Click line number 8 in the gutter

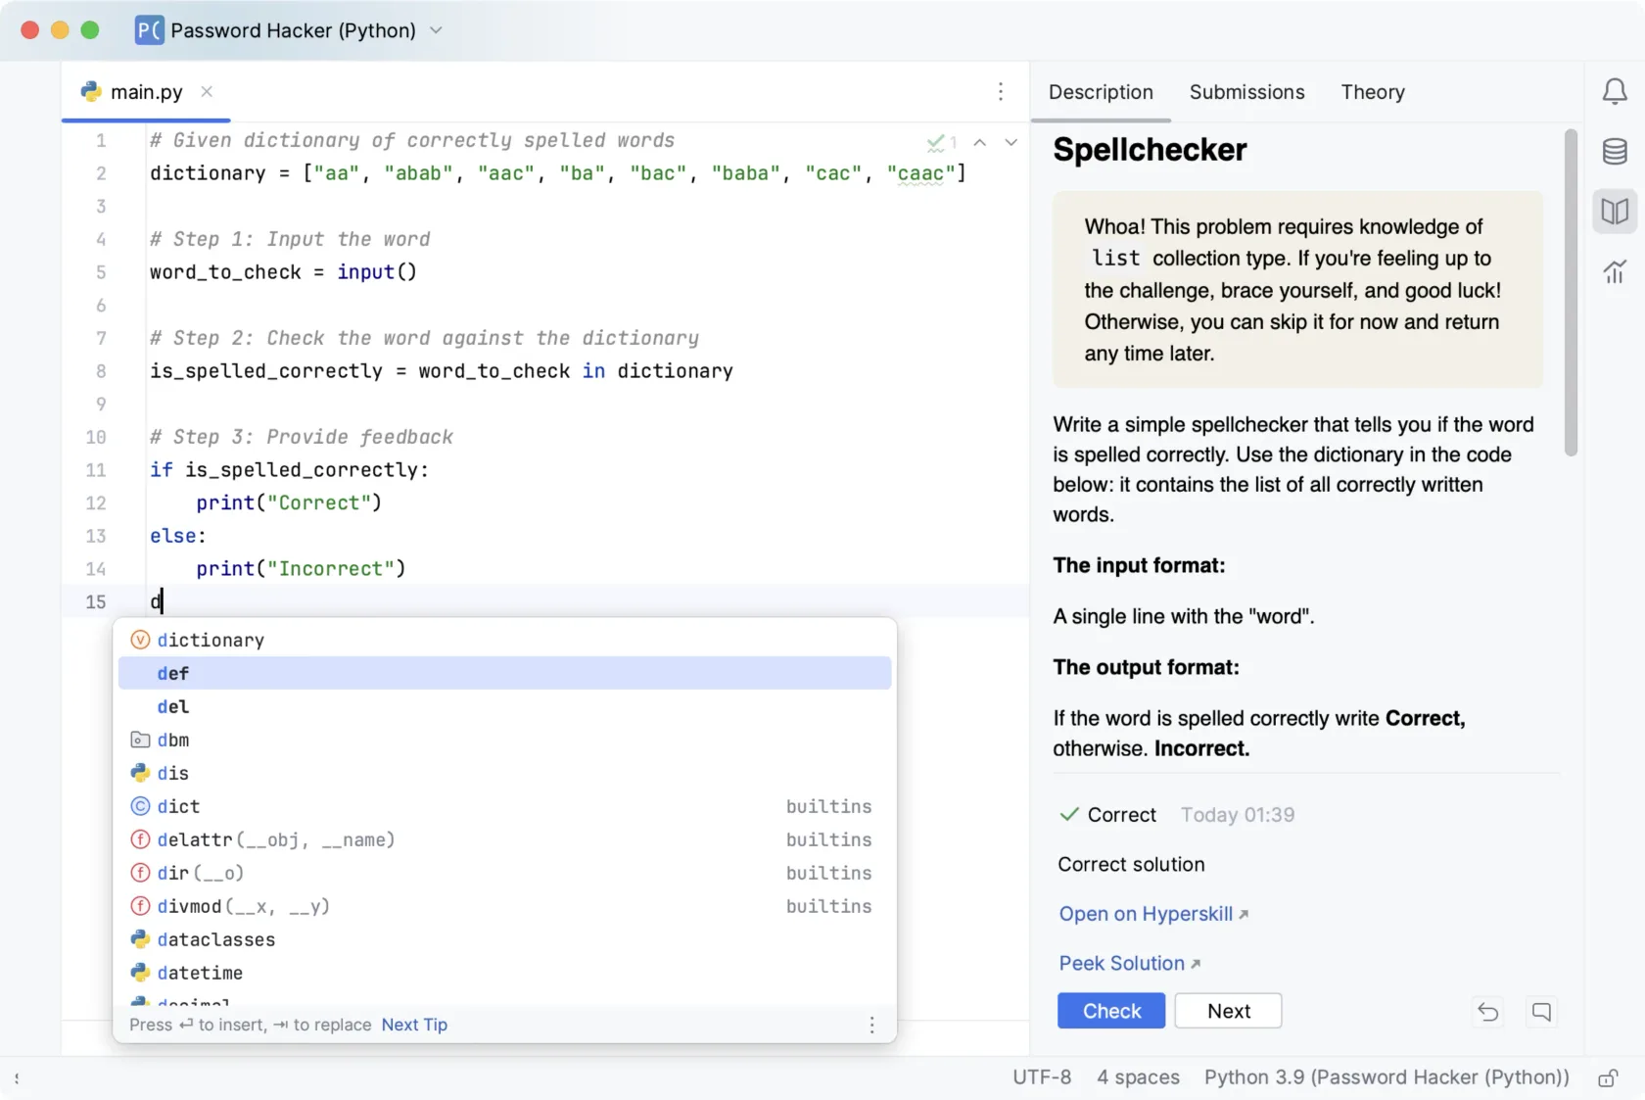point(100,371)
